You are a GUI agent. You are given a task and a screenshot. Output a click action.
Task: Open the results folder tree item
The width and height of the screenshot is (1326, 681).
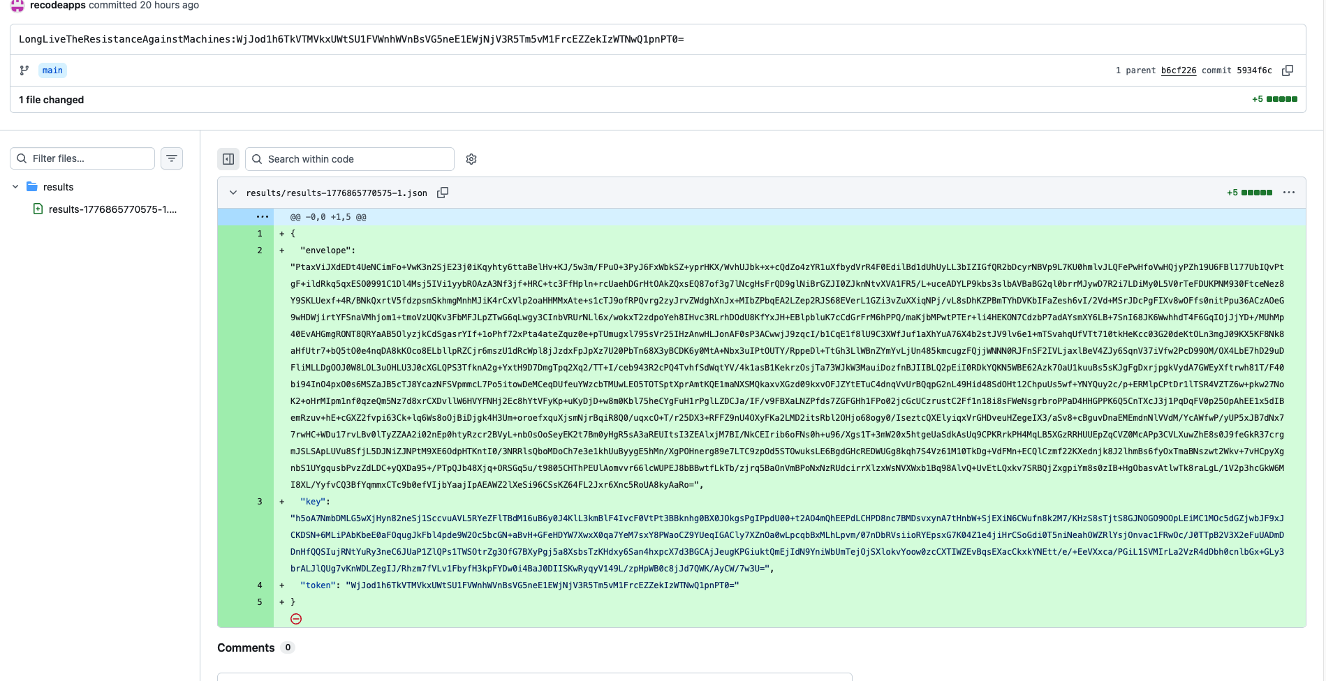(x=58, y=187)
